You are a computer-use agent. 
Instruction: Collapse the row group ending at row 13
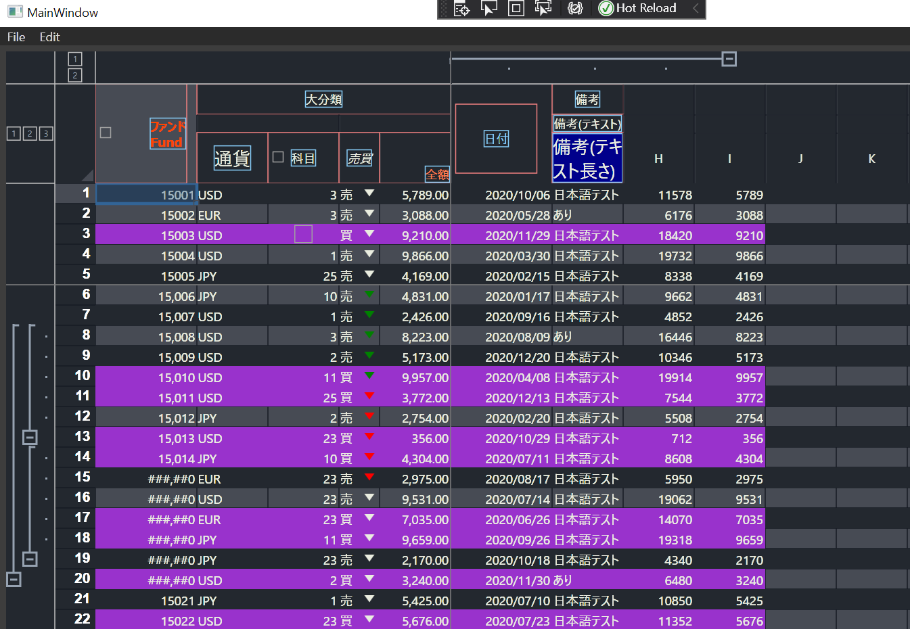pos(30,438)
